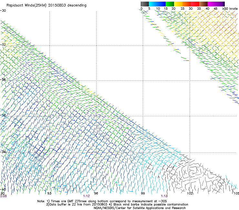Select the purple '1:12' swath time label
This screenshot has height=210, width=239.
86,196
